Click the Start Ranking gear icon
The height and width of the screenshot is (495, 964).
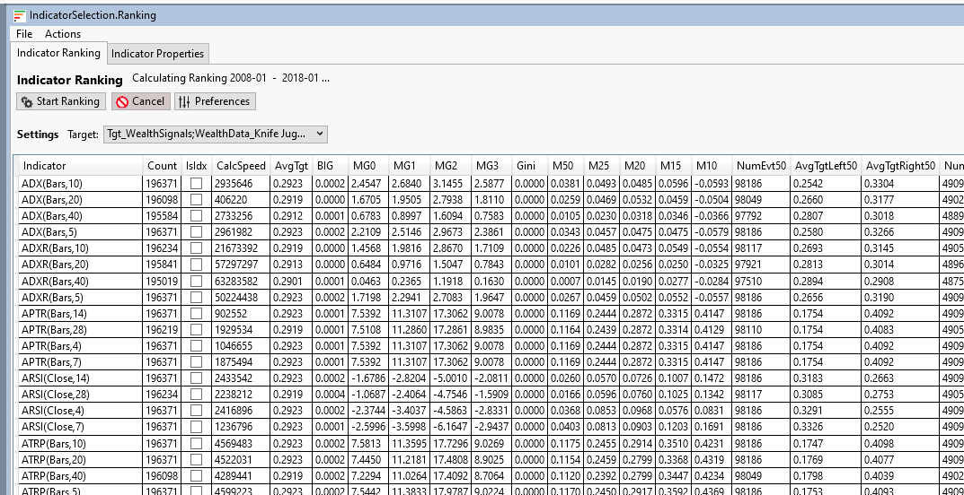click(27, 101)
